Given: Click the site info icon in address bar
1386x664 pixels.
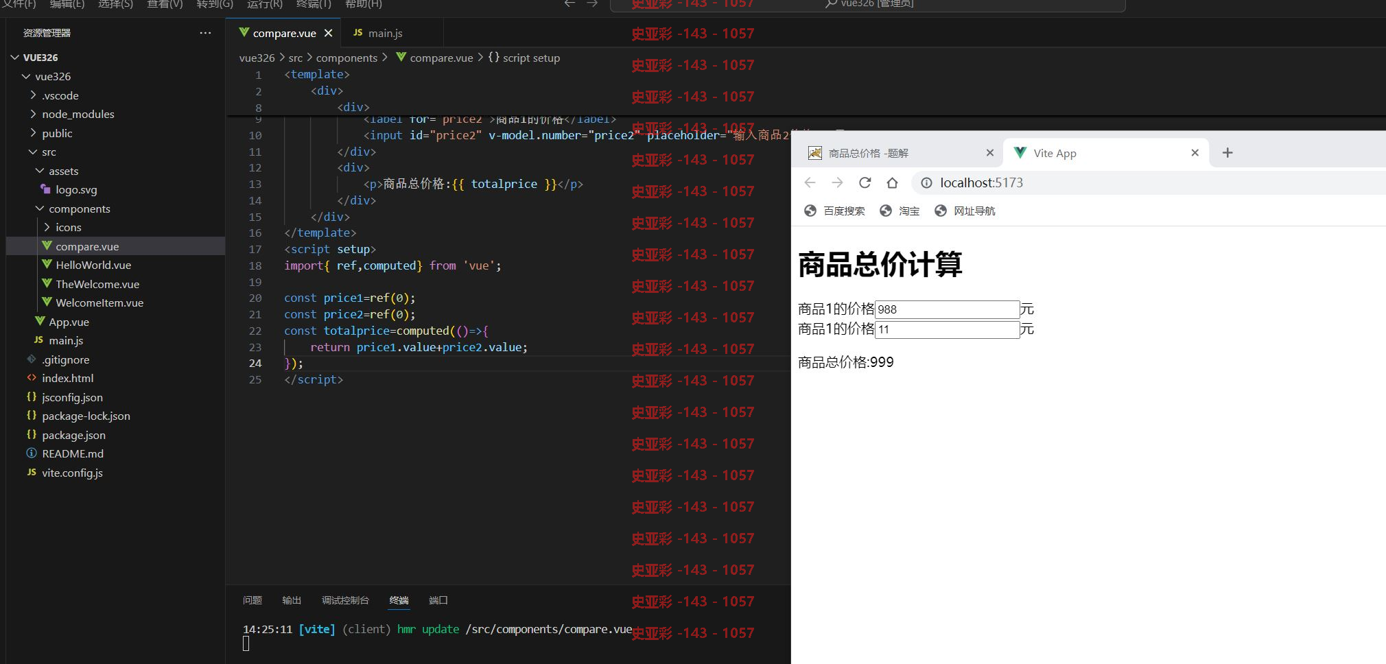Looking at the screenshot, I should click(x=926, y=182).
